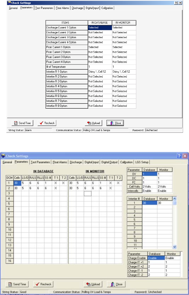Click Charge Enable Database 'Enable' cell

point(156,258)
